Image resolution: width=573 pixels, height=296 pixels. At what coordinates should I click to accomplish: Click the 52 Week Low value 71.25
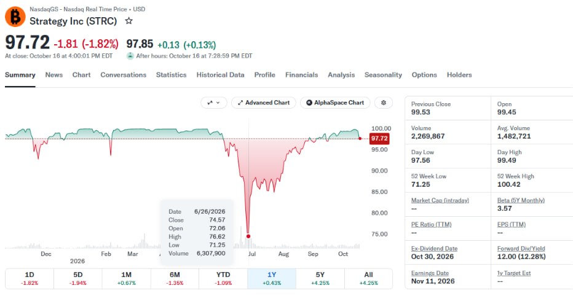421,184
